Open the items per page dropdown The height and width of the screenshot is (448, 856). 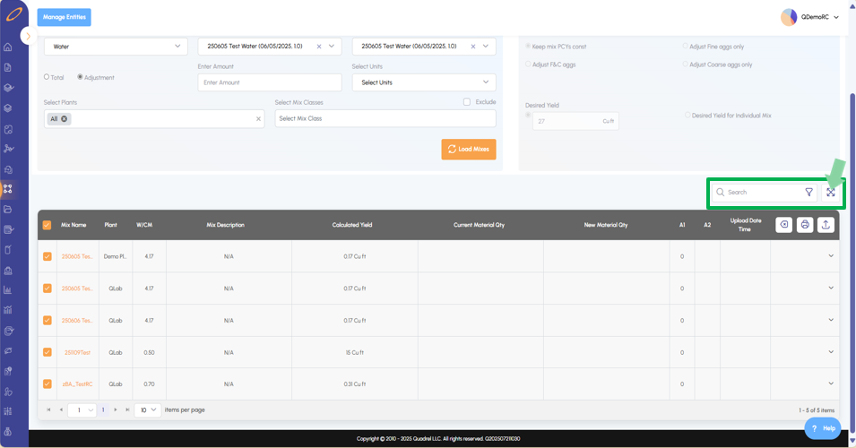(147, 409)
